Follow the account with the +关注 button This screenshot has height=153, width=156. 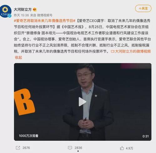(x=143, y=8)
